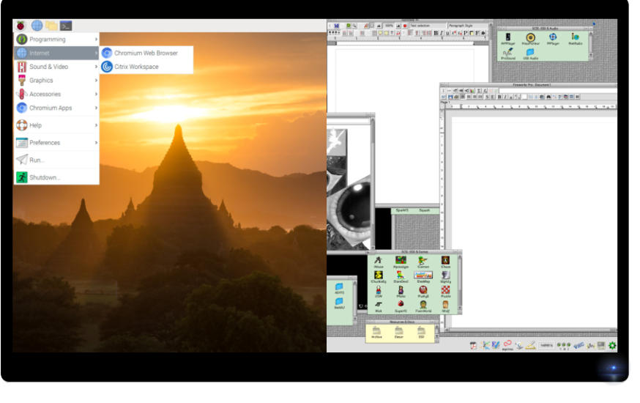The width and height of the screenshot is (640, 403).
Task: Open the PushyII red ball game icon
Action: click(423, 291)
